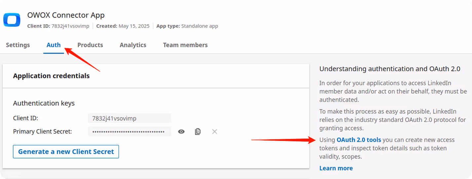Click the Created: May 15, 2025 text
472x179 pixels.
pos(123,26)
